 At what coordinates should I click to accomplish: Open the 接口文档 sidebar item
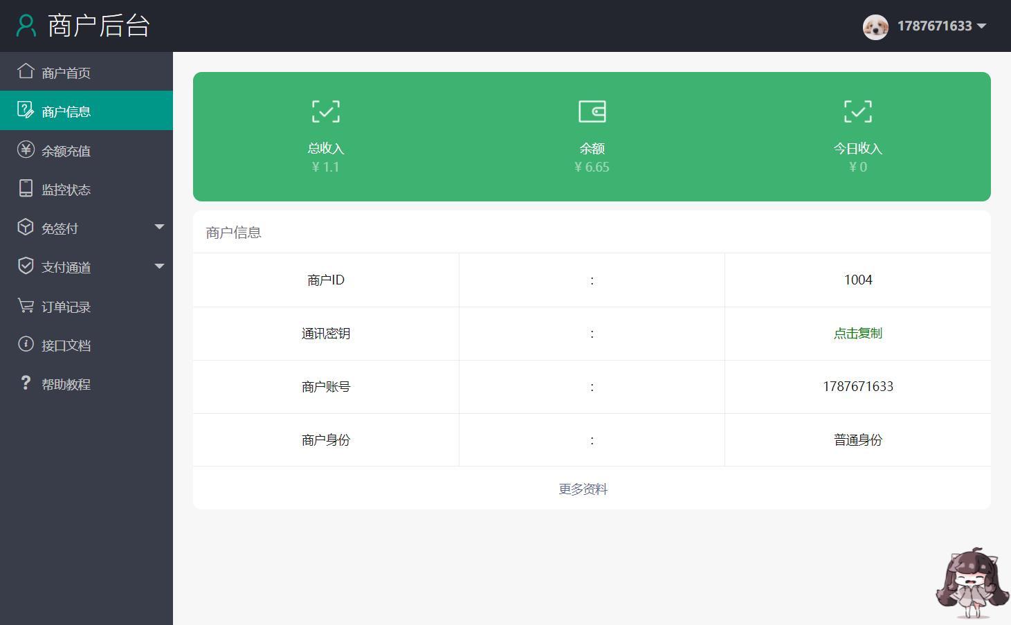point(86,345)
